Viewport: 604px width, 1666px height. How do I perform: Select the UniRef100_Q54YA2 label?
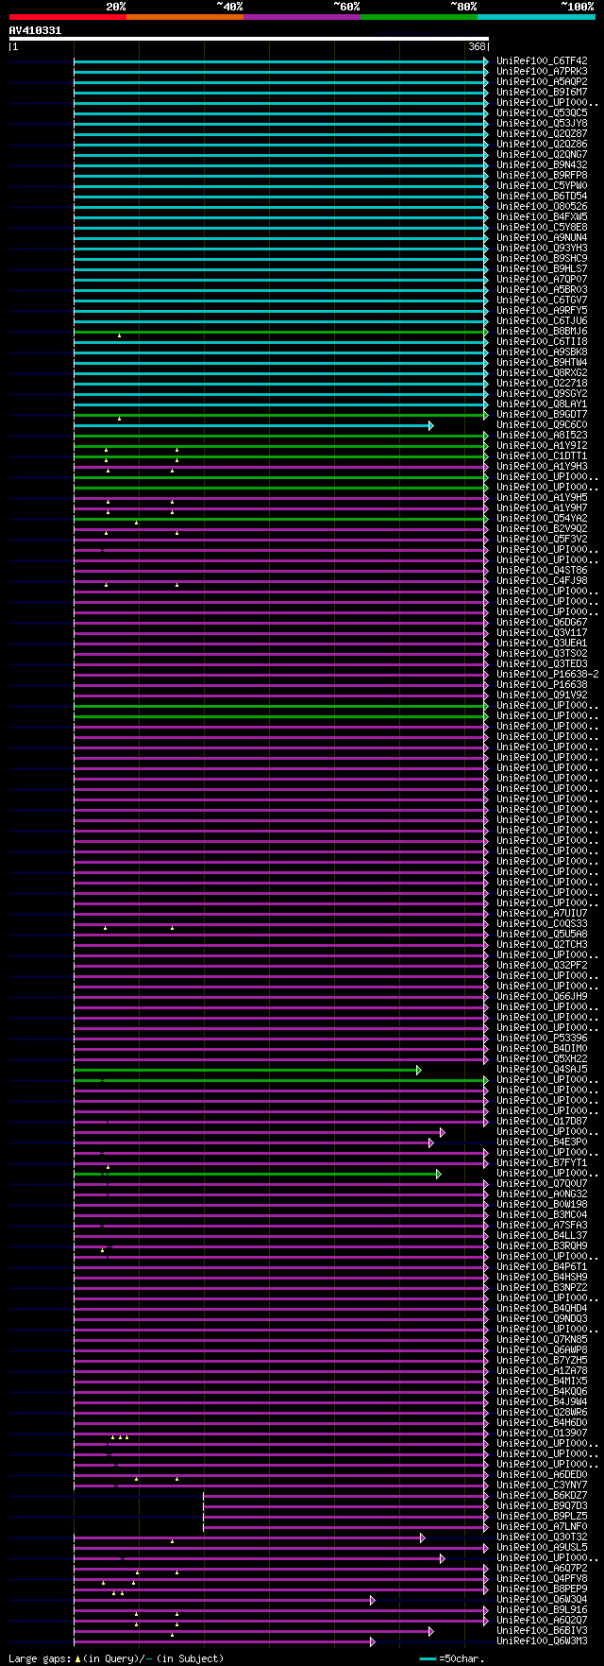542,519
